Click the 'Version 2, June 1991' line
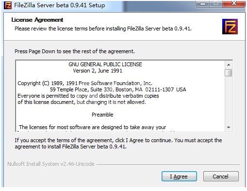The image size is (247, 191). [98, 71]
